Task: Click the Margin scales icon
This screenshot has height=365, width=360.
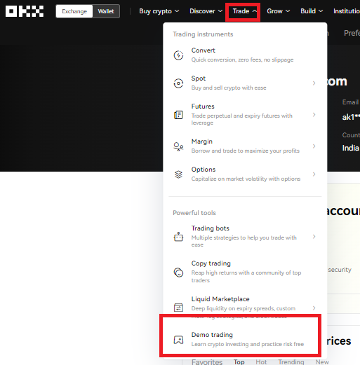Action: tap(178, 146)
